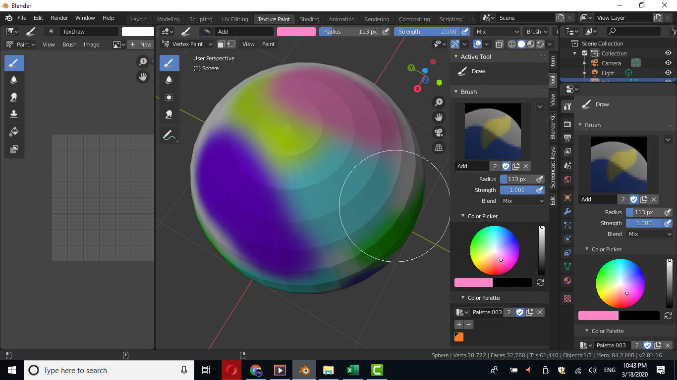Click the zoom magnifier icon in the viewport
Screen dimensions: 677x380
point(438,101)
